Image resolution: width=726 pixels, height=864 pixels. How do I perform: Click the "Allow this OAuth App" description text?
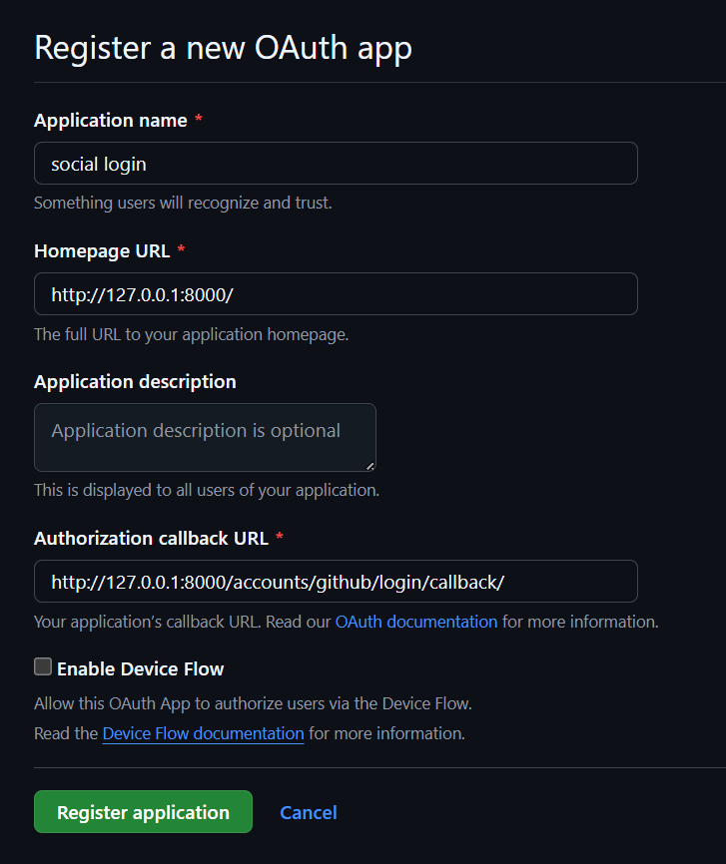tap(253, 703)
